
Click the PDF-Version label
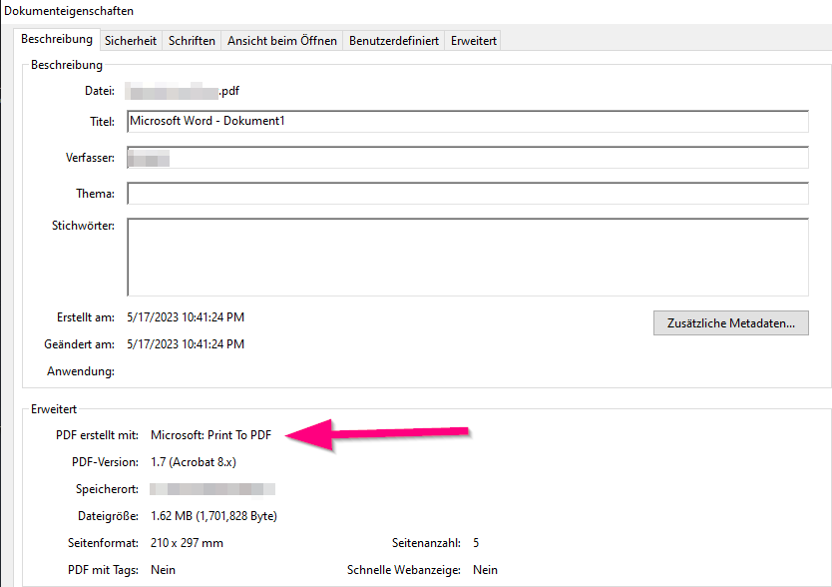105,462
